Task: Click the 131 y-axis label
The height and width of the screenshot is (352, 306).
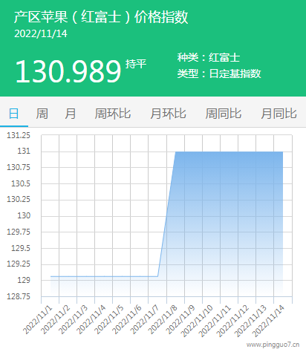Action: point(24,151)
